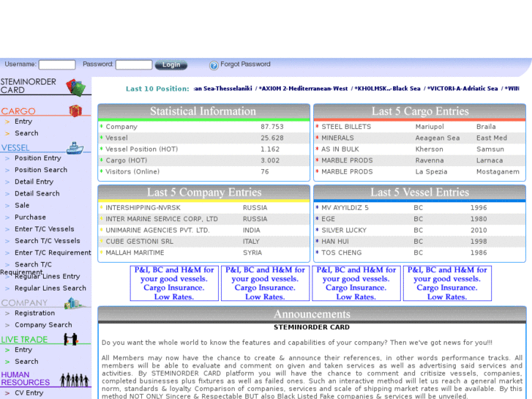Open Enter T/C Requirement
This screenshot has width=532, height=399.
pos(53,253)
